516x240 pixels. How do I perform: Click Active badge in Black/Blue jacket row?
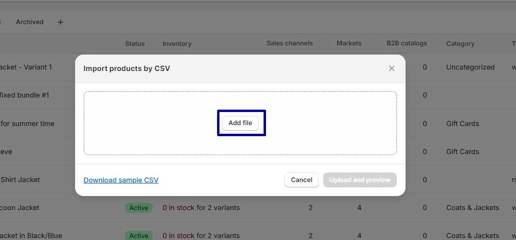point(139,236)
